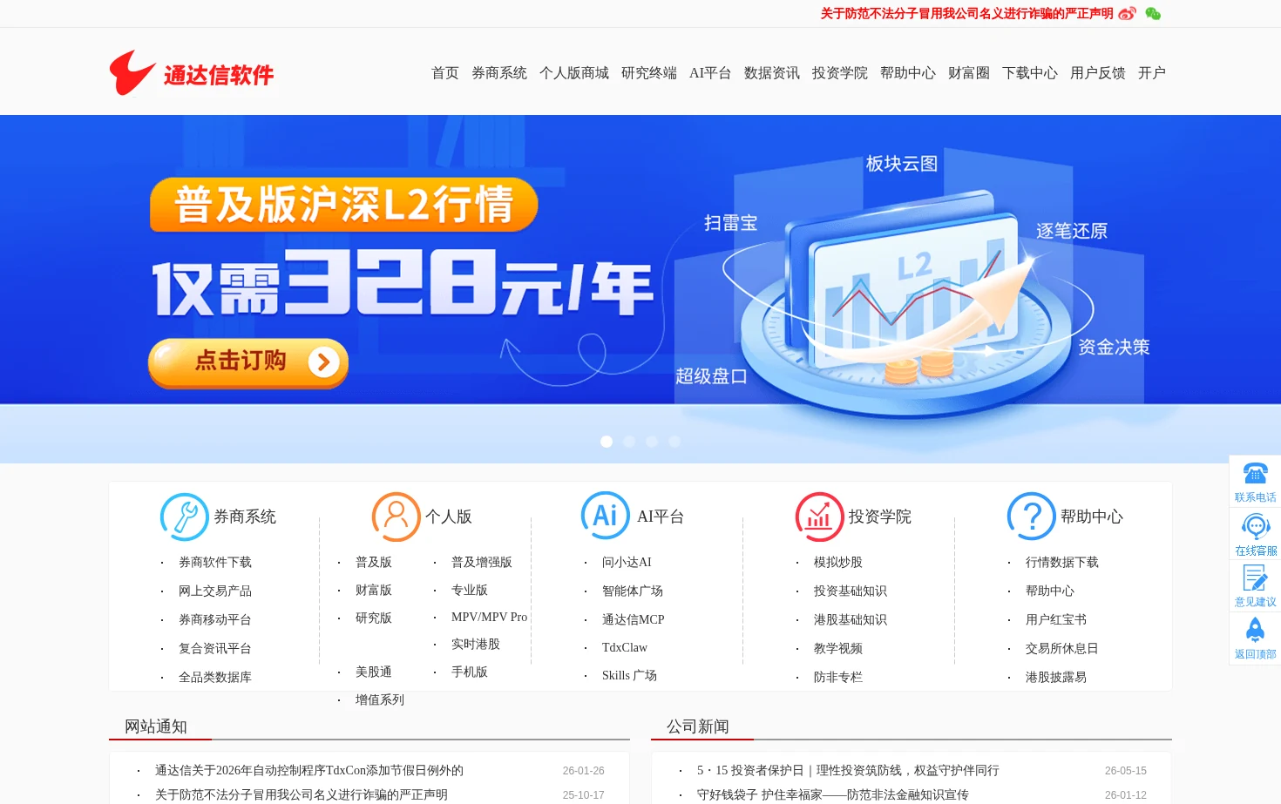Screen dimensions: 1281x804
Task: Open 复合资讯平台 link
Action: (x=215, y=649)
